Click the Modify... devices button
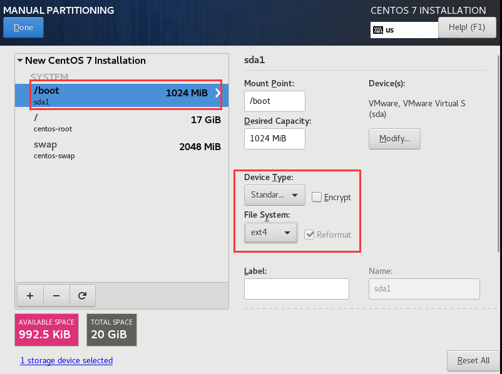This screenshot has width=502, height=374. pos(394,139)
